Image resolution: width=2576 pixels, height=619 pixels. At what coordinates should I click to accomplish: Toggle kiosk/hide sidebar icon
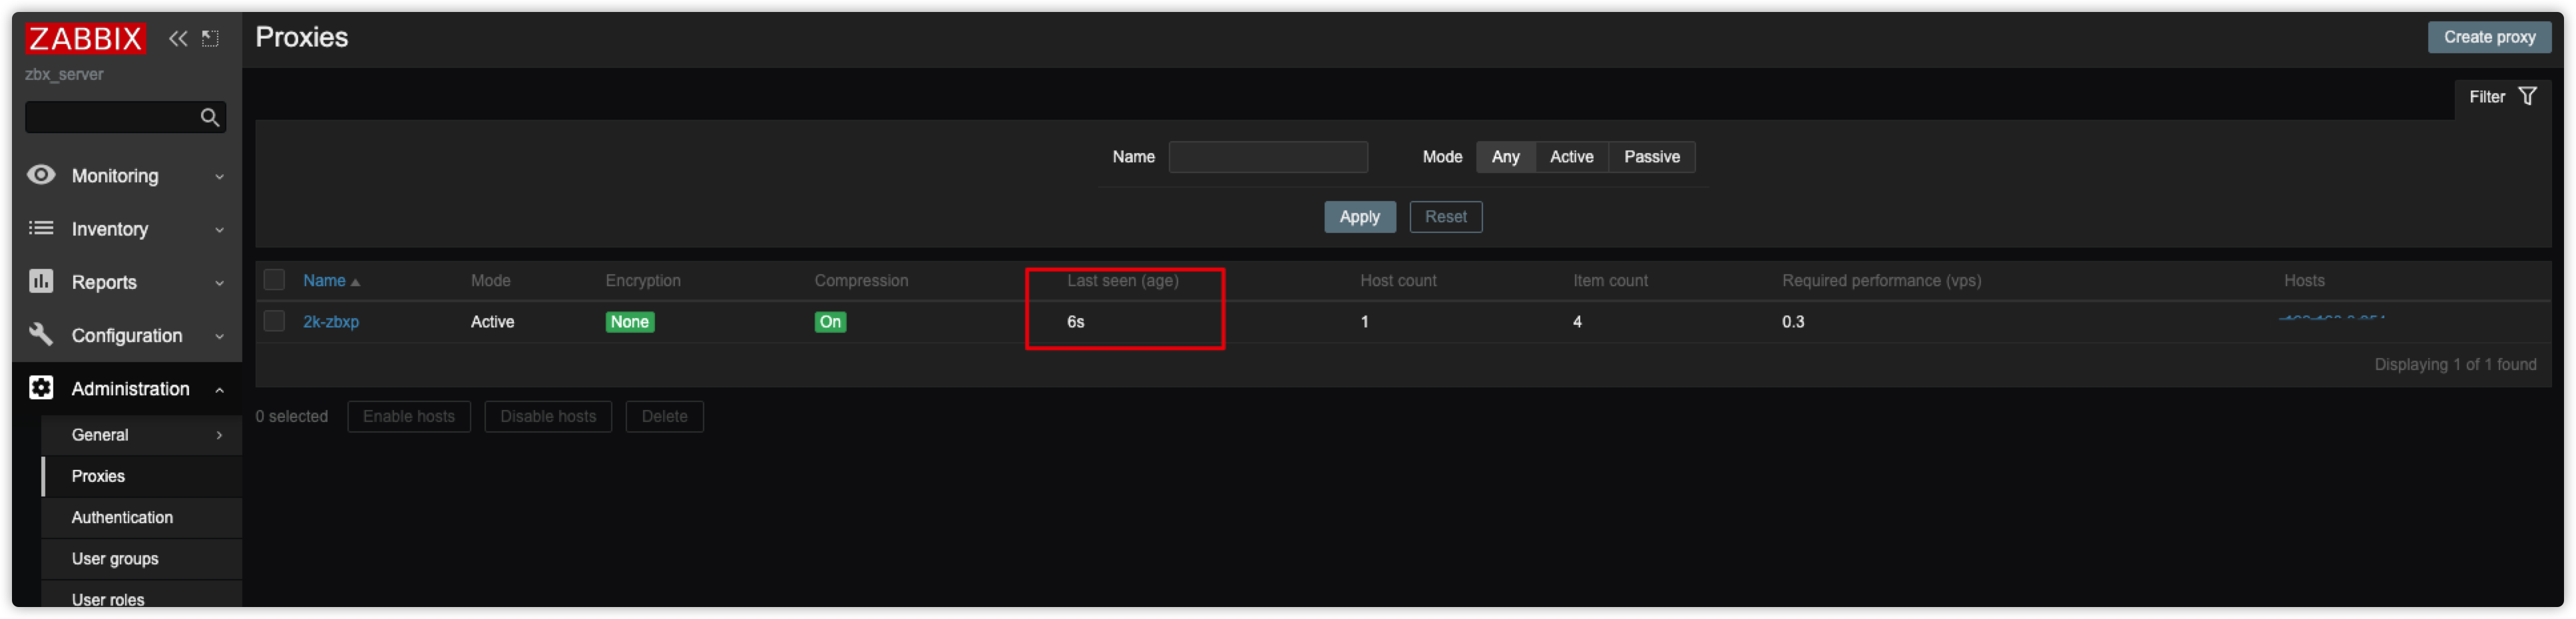(x=210, y=39)
